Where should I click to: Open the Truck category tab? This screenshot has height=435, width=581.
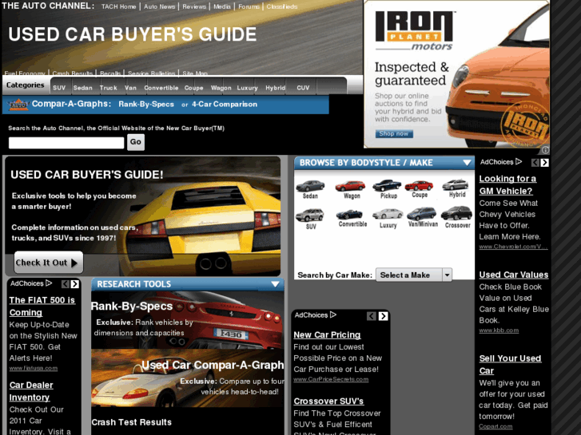click(108, 88)
